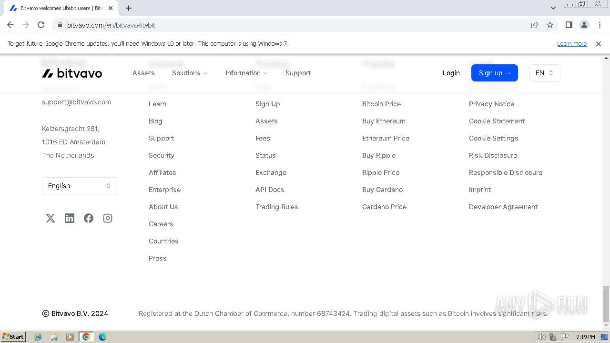Image resolution: width=610 pixels, height=343 pixels.
Task: Open the Status footer link
Action: pos(265,155)
